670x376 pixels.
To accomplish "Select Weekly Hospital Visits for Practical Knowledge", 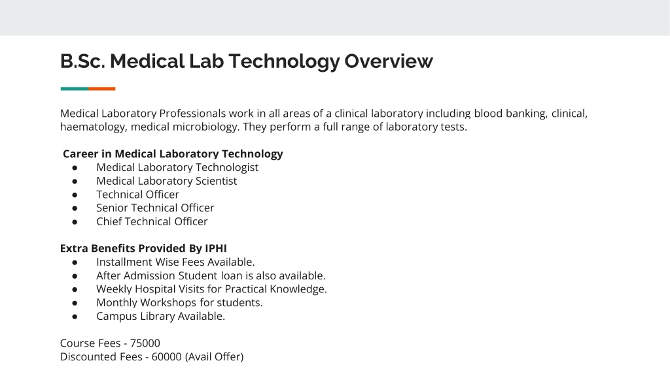I will point(211,289).
